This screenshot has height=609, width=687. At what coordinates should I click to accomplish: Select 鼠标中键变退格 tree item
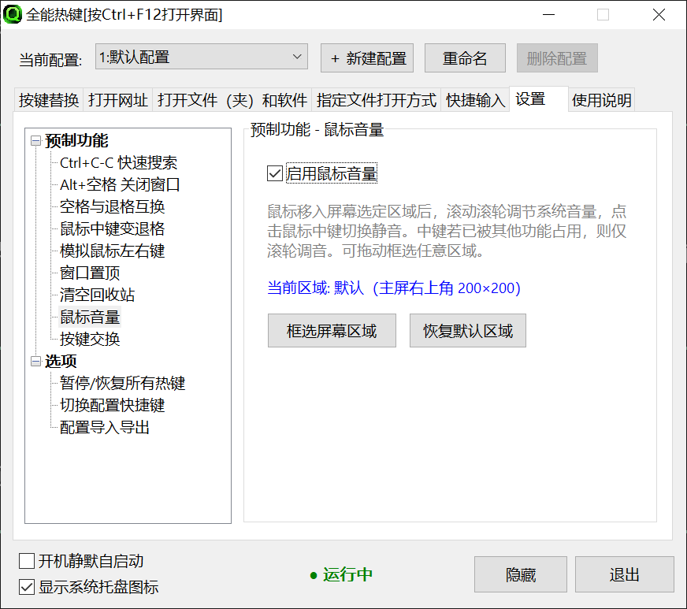click(x=112, y=228)
